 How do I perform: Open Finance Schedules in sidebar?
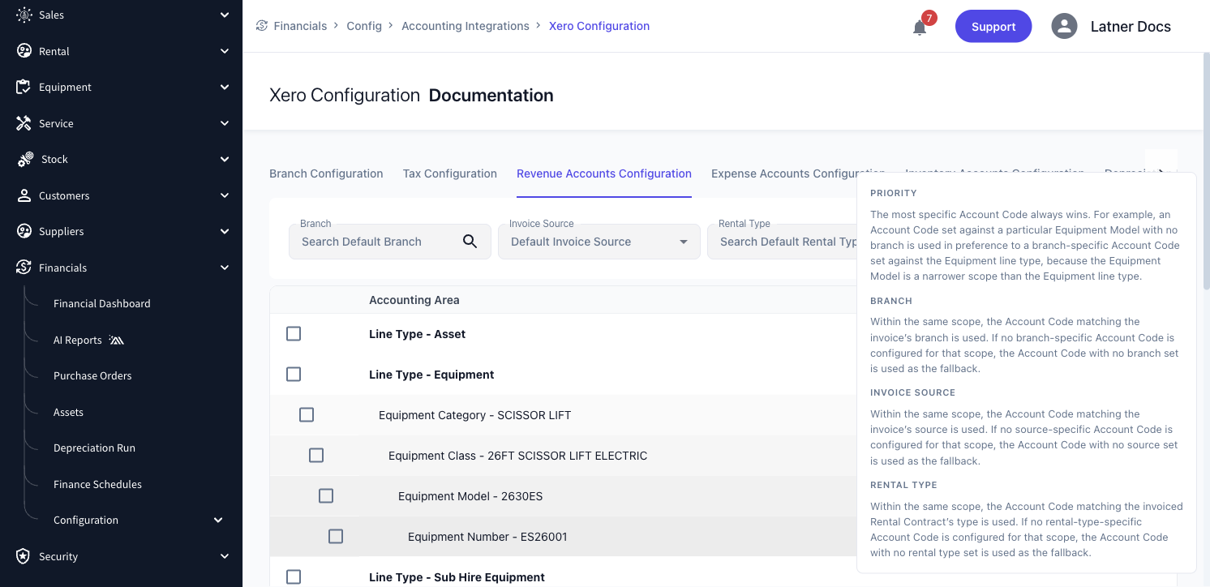[x=97, y=484]
